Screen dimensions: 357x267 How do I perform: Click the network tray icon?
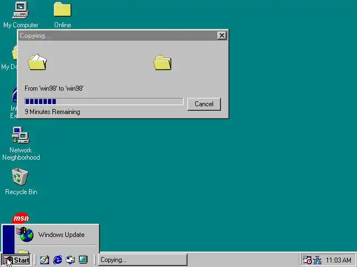pyautogui.click(x=317, y=260)
